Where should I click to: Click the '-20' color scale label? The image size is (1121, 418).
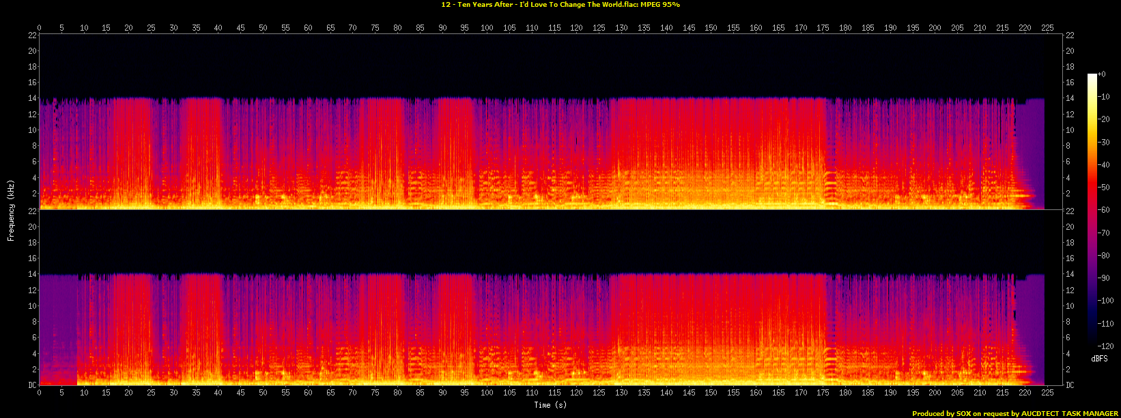click(1104, 119)
